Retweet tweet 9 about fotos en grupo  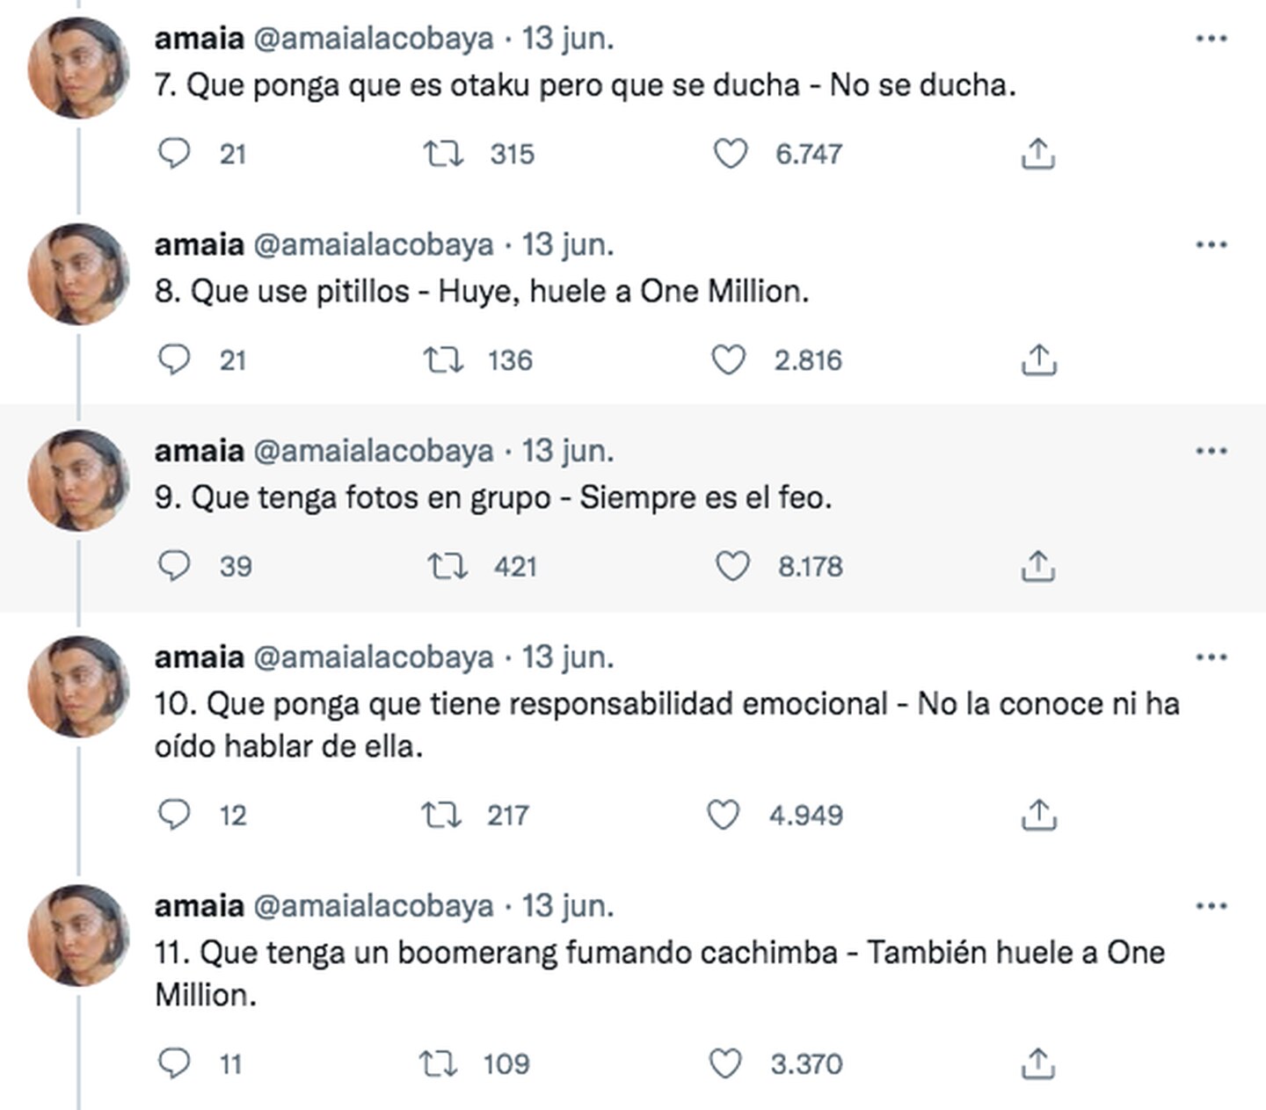[x=447, y=566]
